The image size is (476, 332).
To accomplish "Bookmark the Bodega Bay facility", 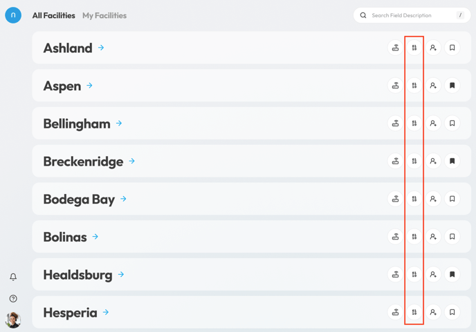I will (452, 199).
